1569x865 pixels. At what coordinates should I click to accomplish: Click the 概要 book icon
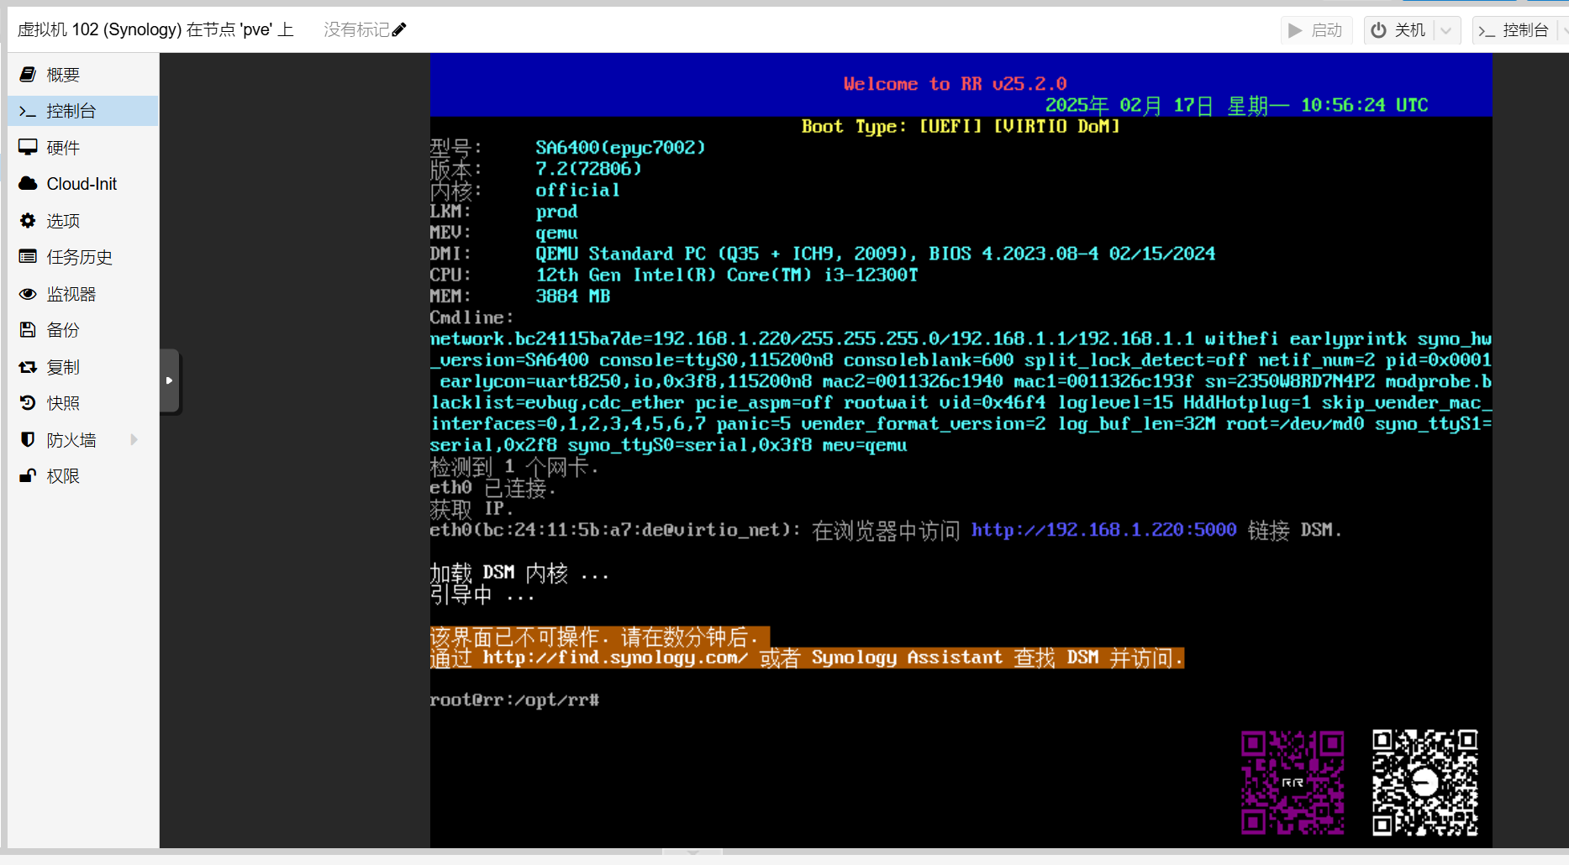pyautogui.click(x=28, y=75)
